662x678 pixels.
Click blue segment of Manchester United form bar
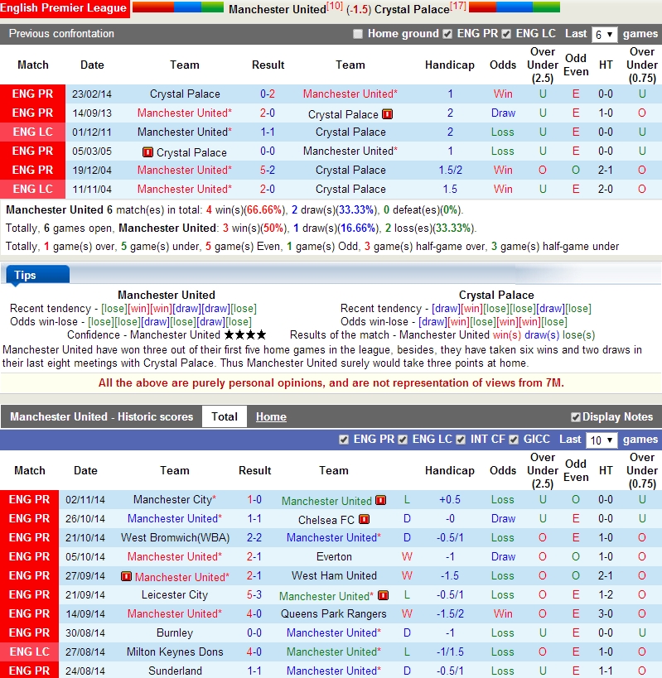click(187, 7)
